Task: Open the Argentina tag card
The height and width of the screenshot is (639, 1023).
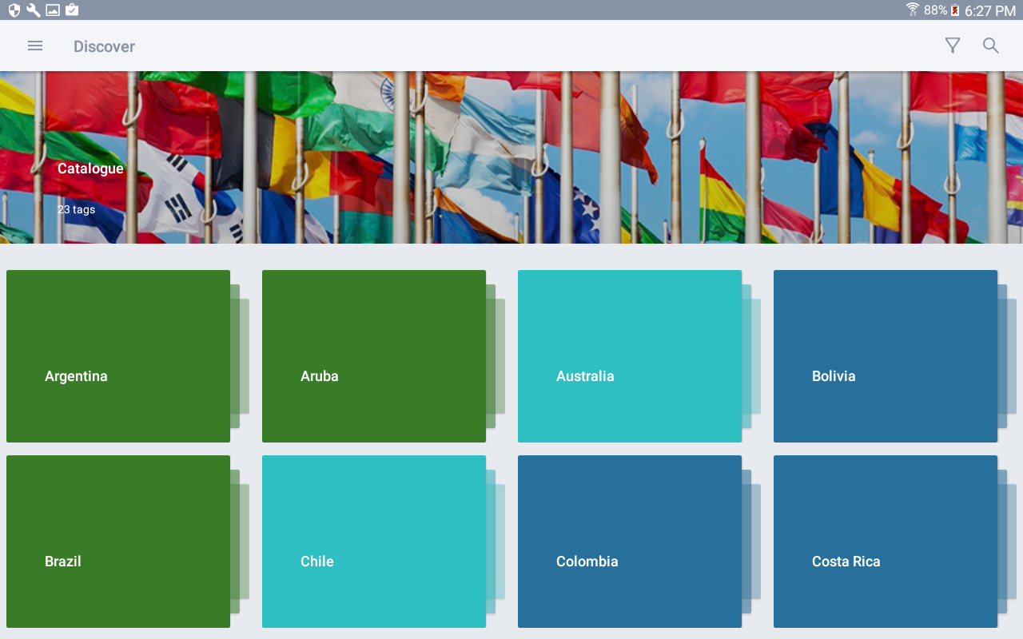Action: (118, 356)
